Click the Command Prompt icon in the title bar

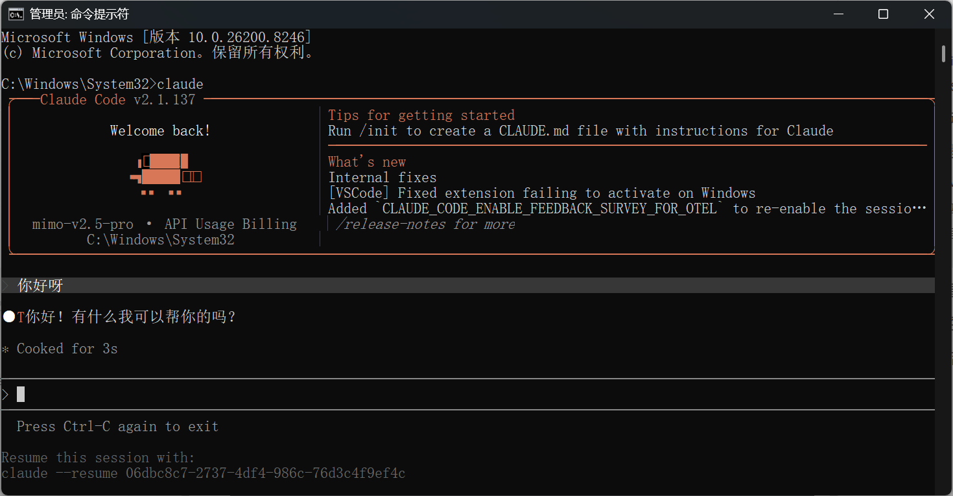point(16,14)
